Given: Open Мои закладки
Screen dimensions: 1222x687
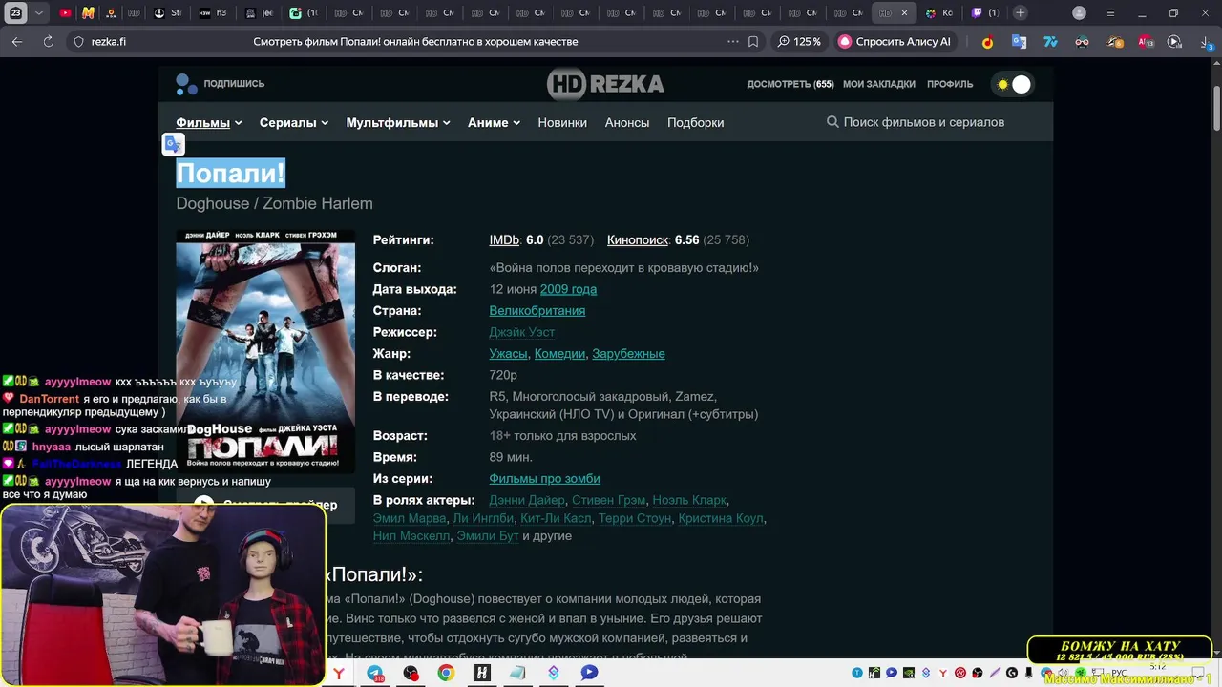Looking at the screenshot, I should click(x=879, y=84).
